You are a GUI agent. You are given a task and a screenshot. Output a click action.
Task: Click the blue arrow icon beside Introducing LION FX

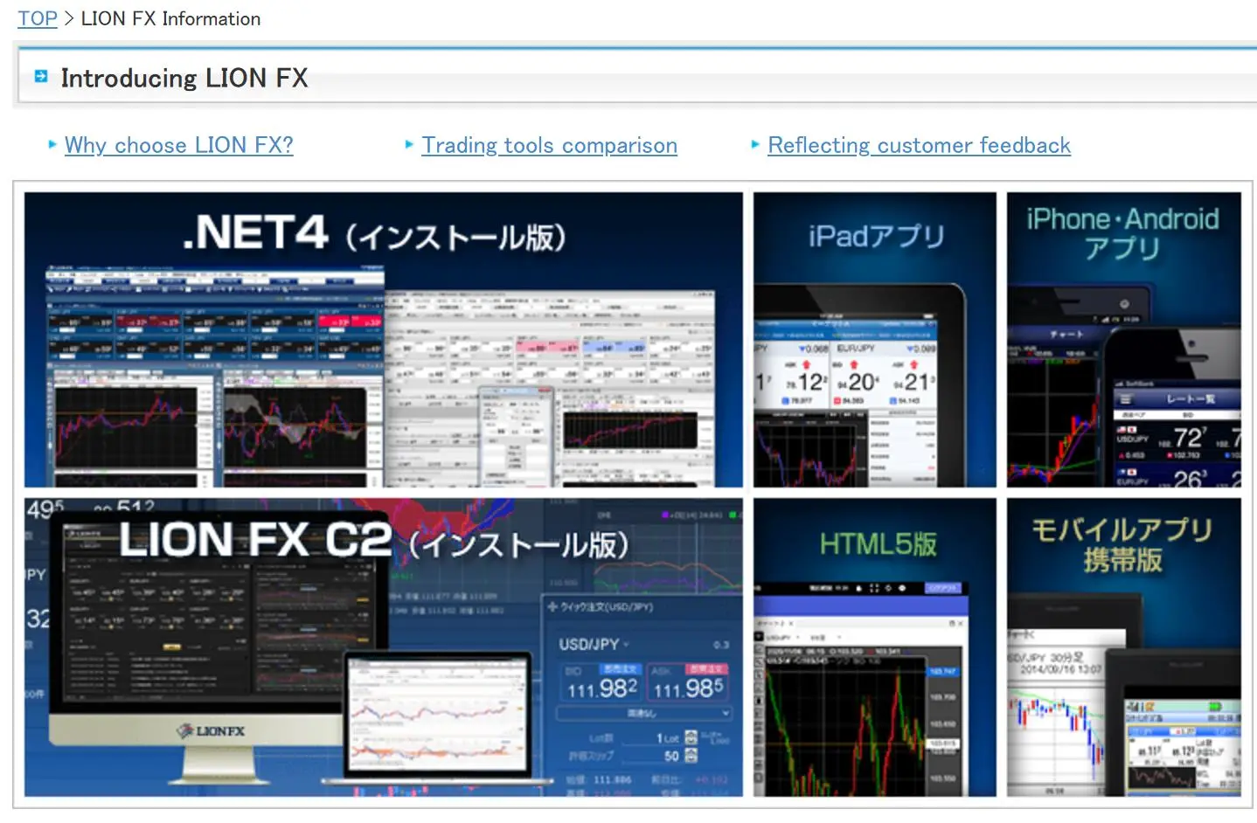(x=41, y=77)
